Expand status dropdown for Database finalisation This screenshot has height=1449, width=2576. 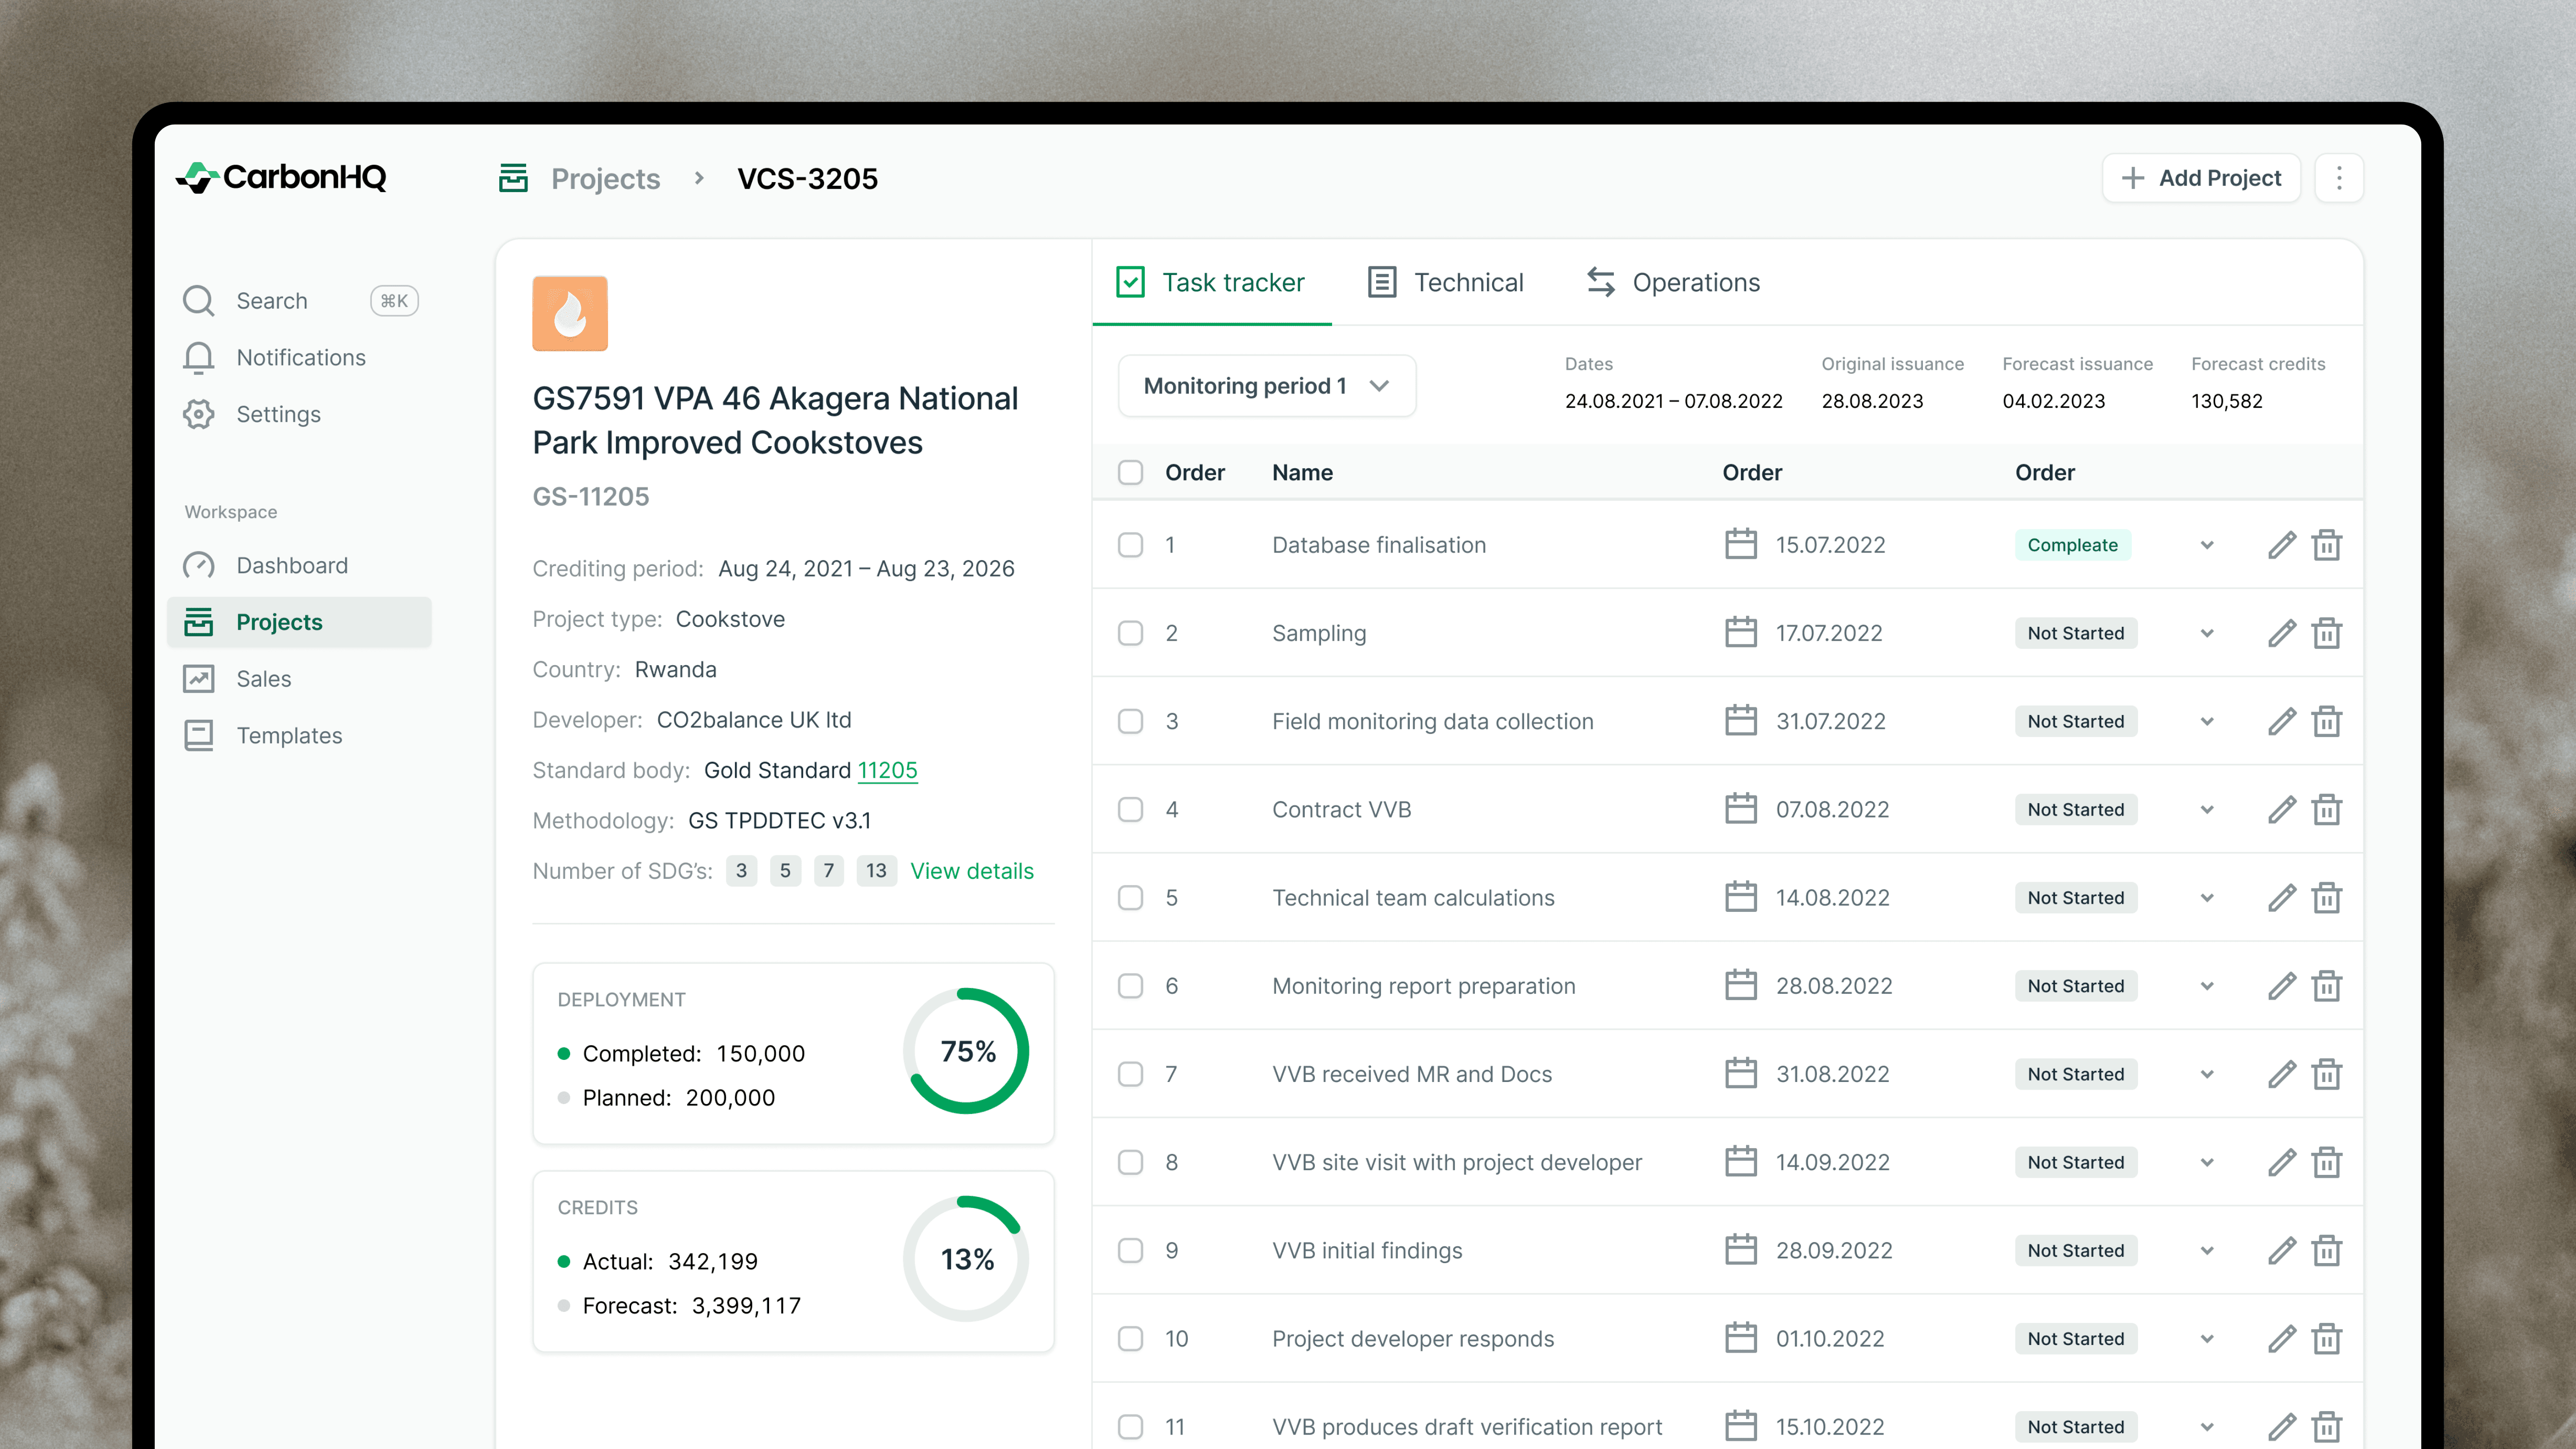[2207, 545]
